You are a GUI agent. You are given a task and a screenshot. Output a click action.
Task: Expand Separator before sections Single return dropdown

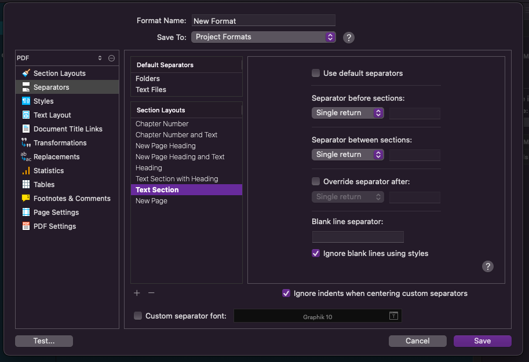(348, 113)
